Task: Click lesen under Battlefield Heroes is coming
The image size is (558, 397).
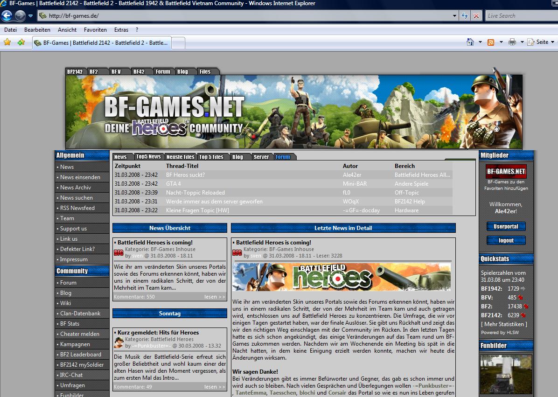Action: pos(215,297)
